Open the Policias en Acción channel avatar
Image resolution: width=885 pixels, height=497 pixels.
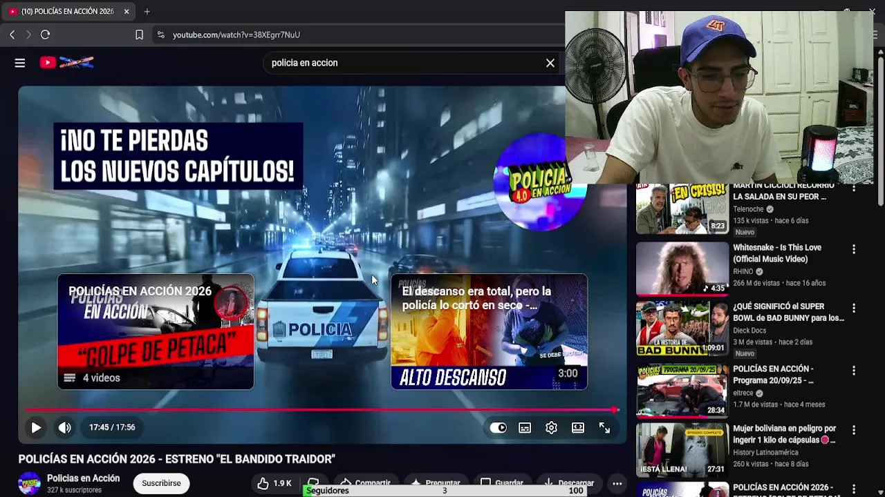point(29,483)
